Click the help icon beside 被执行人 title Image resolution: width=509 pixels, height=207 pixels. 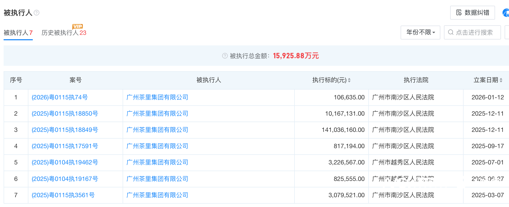pyautogui.click(x=37, y=13)
